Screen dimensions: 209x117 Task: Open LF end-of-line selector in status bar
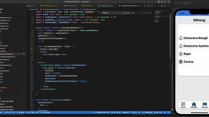tap(139, 112)
